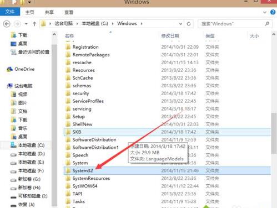Click the Forward navigation arrow
Screen dimensions: 277x208
pyautogui.click(x=17, y=24)
